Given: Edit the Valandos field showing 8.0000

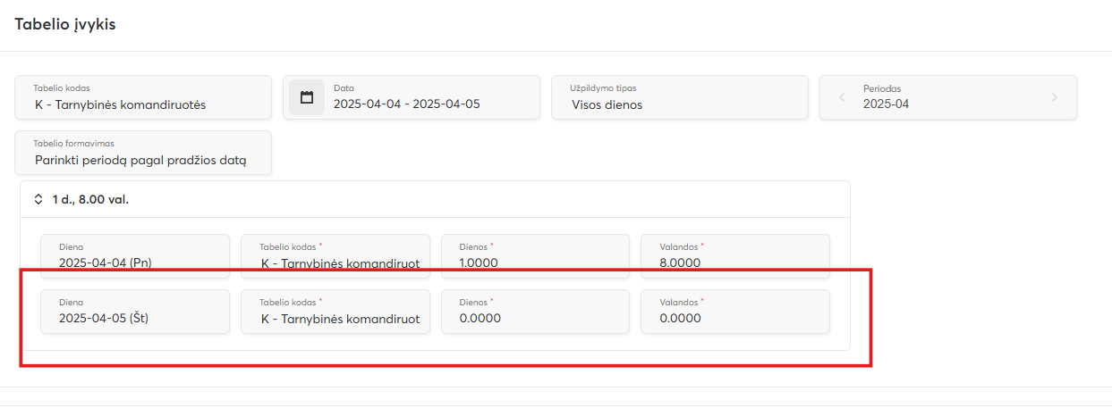Looking at the screenshot, I should tap(735, 256).
